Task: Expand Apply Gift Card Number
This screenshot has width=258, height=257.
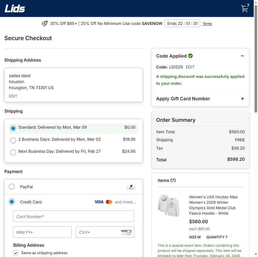Action: pos(242,99)
